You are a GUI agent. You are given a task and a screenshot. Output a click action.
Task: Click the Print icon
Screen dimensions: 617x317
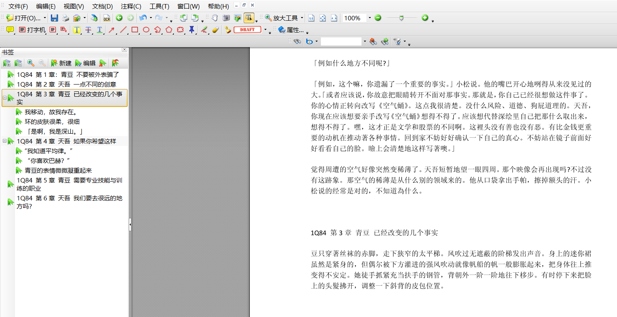point(65,18)
